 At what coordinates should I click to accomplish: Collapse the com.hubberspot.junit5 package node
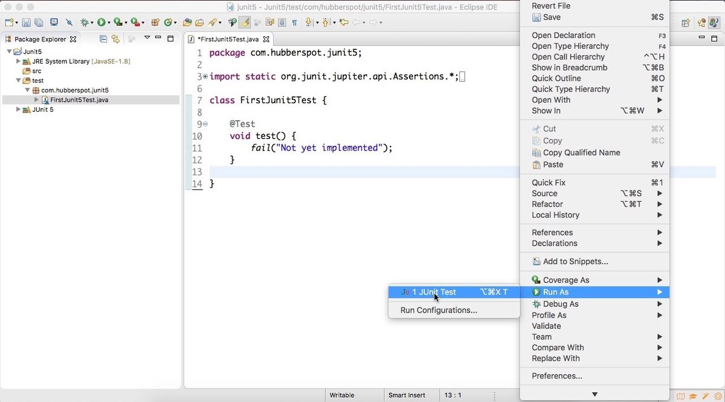point(27,90)
